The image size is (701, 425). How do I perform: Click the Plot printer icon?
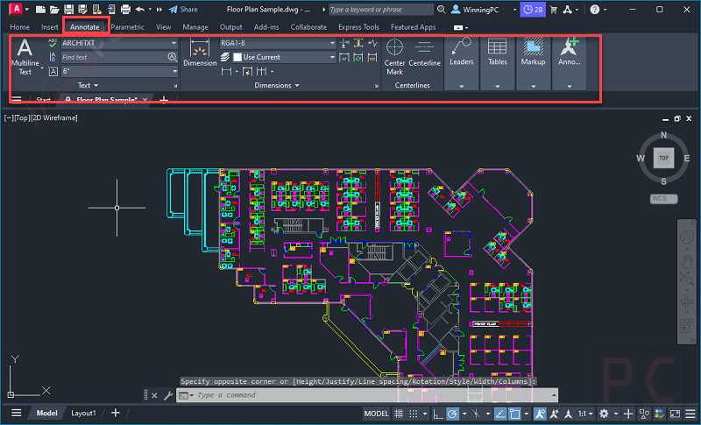(x=125, y=10)
